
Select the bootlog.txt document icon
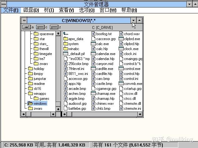(x=93, y=34)
